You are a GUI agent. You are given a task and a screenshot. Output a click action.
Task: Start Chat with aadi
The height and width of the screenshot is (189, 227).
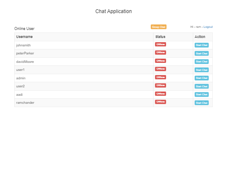pyautogui.click(x=202, y=94)
